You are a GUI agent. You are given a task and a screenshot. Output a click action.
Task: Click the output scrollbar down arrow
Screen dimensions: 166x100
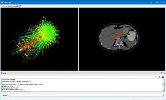coord(163,90)
